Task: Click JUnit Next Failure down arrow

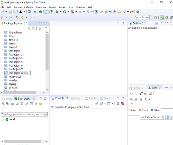Action: (x=132, y=93)
